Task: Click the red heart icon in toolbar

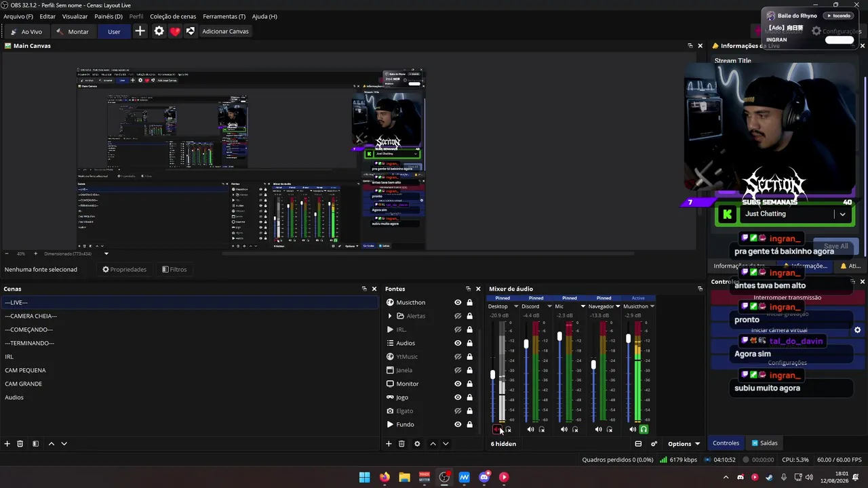Action: pyautogui.click(x=175, y=31)
